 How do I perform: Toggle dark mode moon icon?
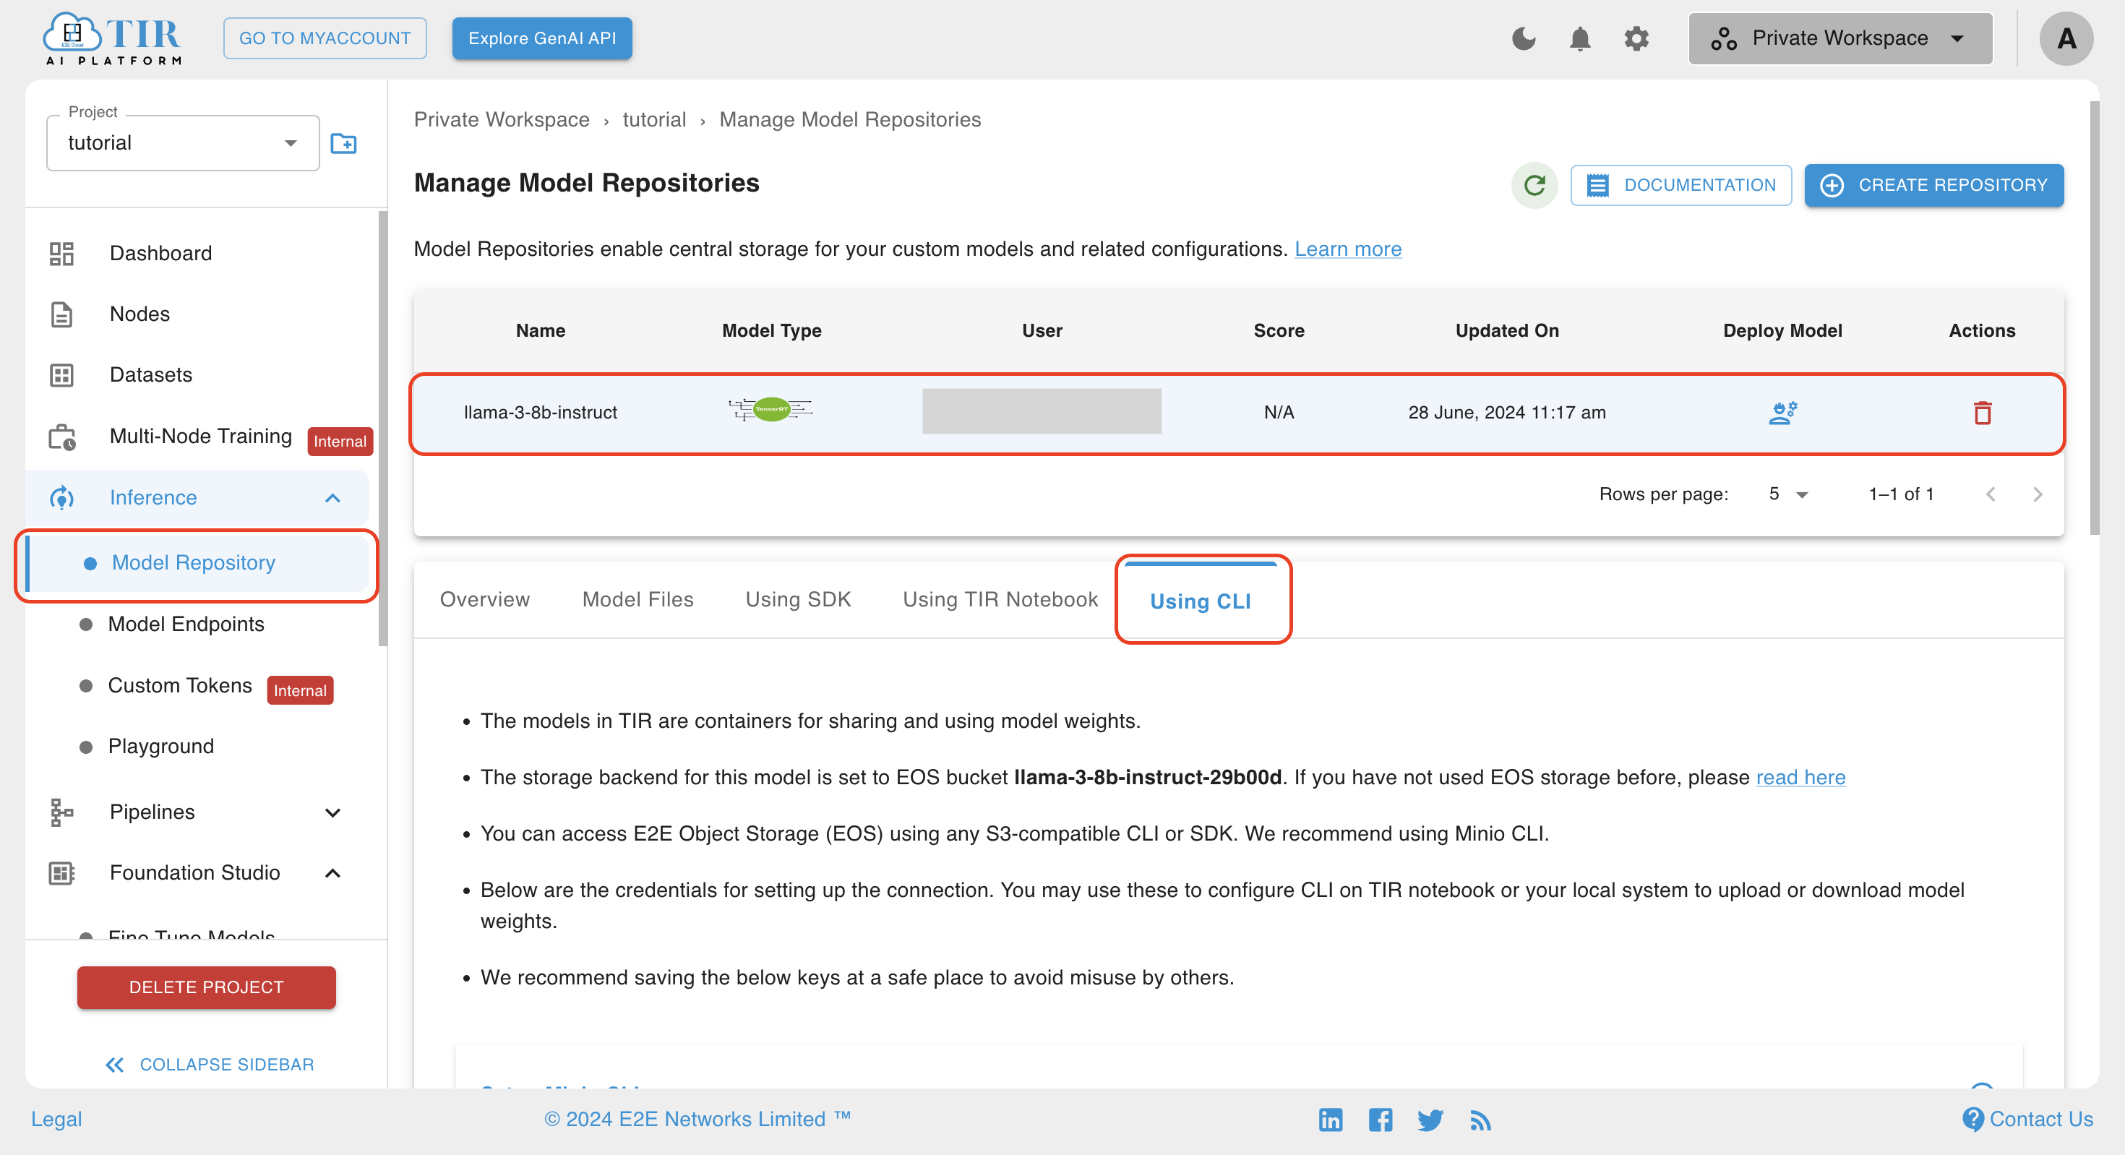point(1524,39)
